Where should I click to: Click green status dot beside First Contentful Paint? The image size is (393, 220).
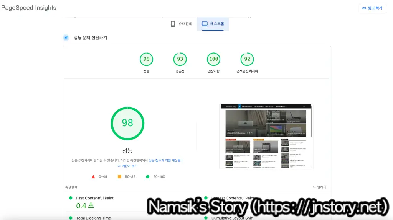tap(71, 198)
